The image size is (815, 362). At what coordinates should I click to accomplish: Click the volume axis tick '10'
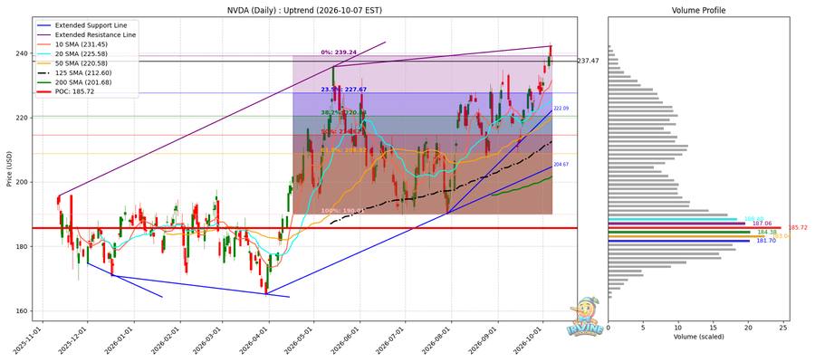pos(677,328)
